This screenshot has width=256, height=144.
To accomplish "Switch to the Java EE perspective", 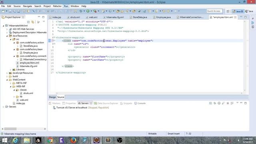I will pos(238,11).
